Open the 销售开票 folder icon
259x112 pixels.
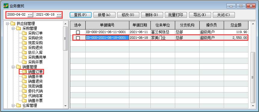pyautogui.click(x=24, y=101)
